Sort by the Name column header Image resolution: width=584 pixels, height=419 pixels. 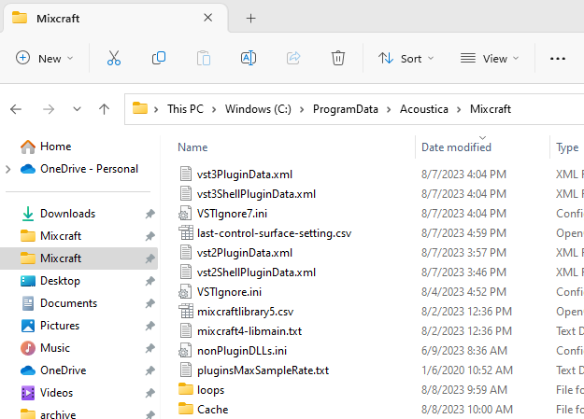[192, 147]
